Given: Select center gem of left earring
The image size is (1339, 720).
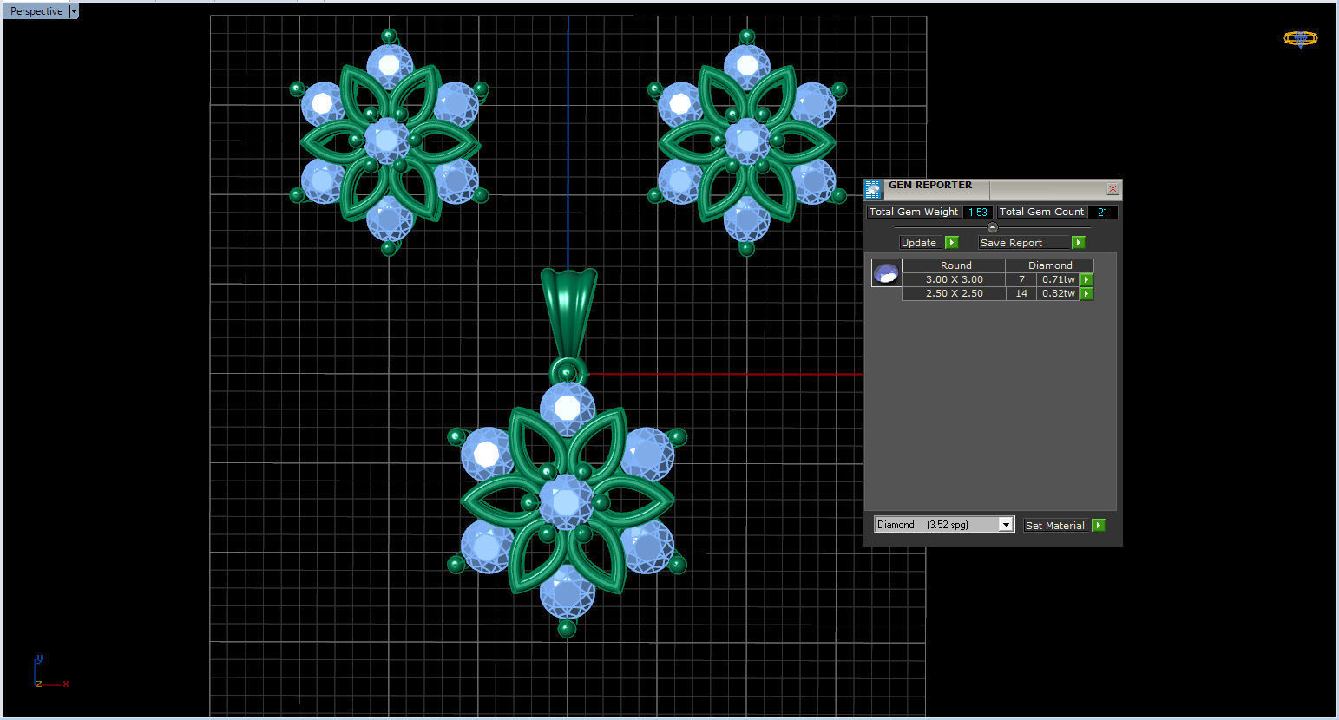Looking at the screenshot, I should coord(386,140).
